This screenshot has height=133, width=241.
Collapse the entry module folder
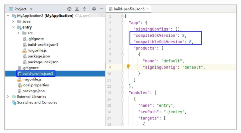pos(13,27)
